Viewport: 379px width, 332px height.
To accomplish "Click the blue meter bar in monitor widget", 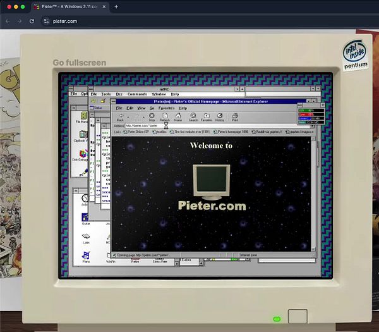I will [x=311, y=118].
